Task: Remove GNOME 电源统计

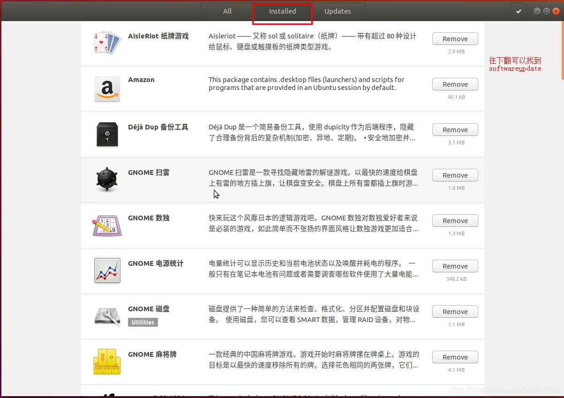Action: coord(455,266)
